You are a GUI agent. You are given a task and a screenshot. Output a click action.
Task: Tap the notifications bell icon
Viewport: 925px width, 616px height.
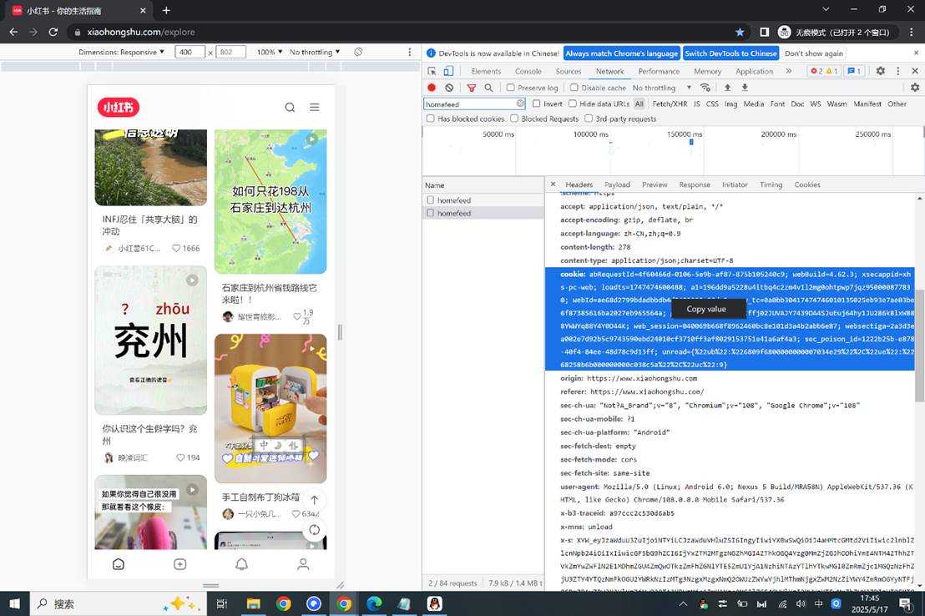coord(241,564)
